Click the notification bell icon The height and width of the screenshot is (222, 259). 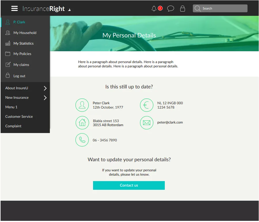(154, 8)
